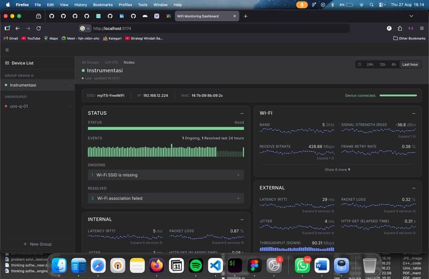Click the macOS Spotlight search icon

coord(371,5)
